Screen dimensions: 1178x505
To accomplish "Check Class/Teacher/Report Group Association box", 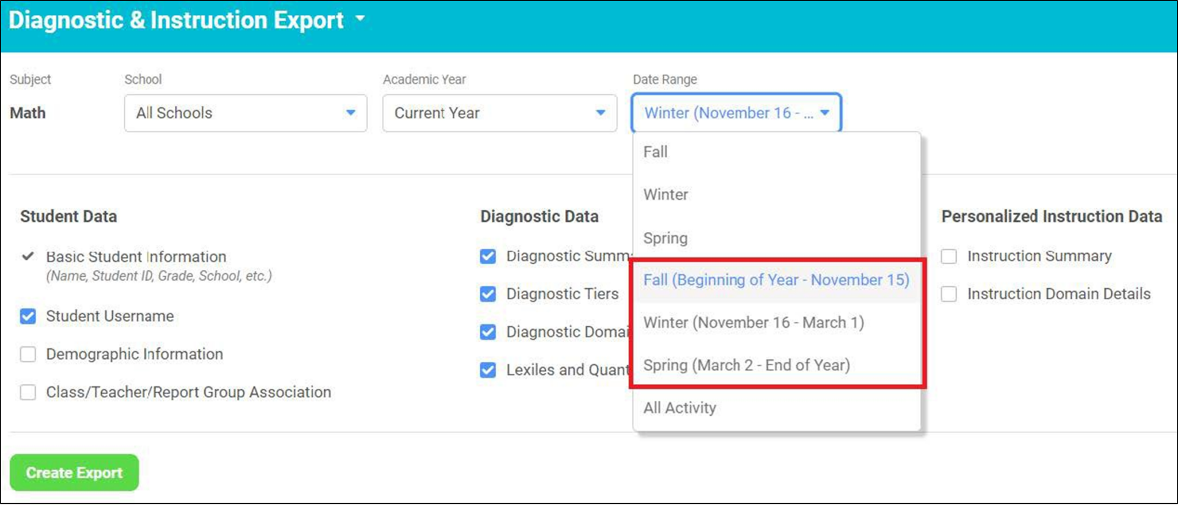I will click(28, 392).
